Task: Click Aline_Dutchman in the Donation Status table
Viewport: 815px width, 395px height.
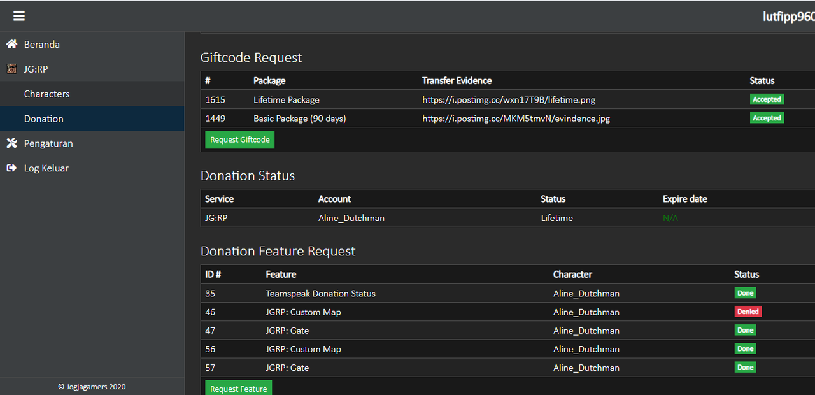Action: [x=351, y=218]
